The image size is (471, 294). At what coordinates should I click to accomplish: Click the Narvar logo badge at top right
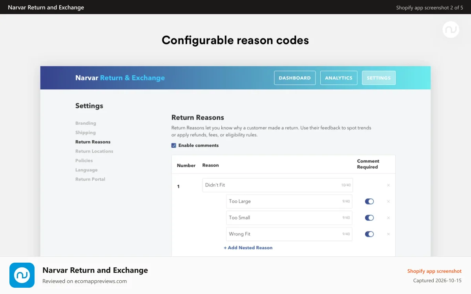(451, 29)
